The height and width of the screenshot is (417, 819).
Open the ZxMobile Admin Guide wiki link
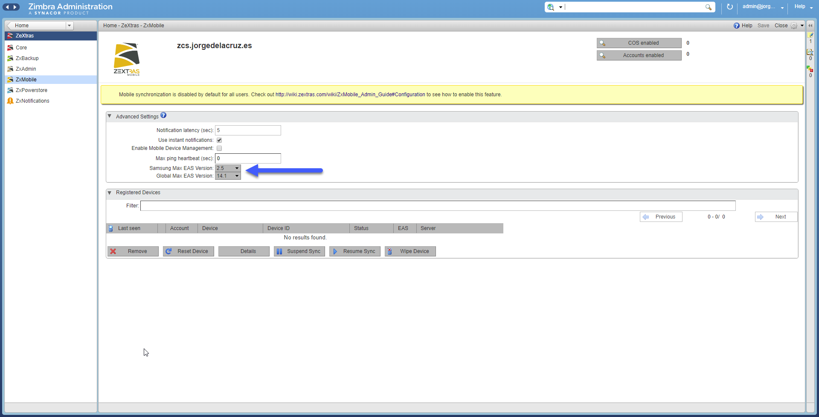[x=350, y=95]
